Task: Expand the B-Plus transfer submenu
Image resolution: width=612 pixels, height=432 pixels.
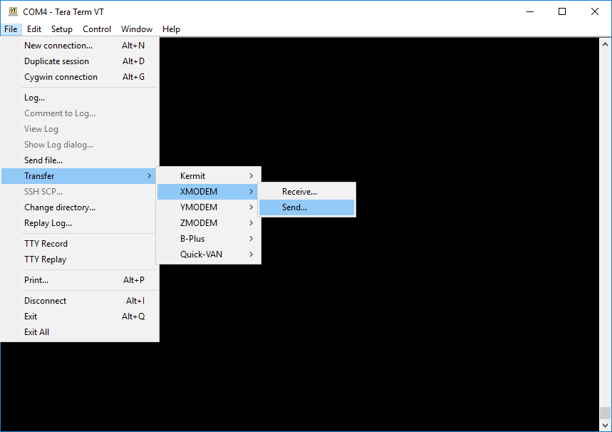Action: (209, 239)
